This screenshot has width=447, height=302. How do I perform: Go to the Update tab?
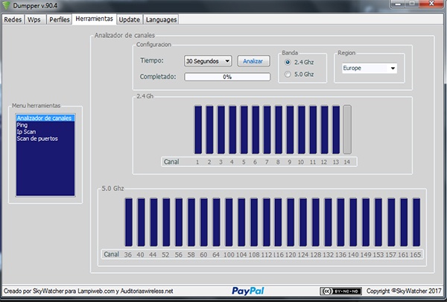coord(130,19)
